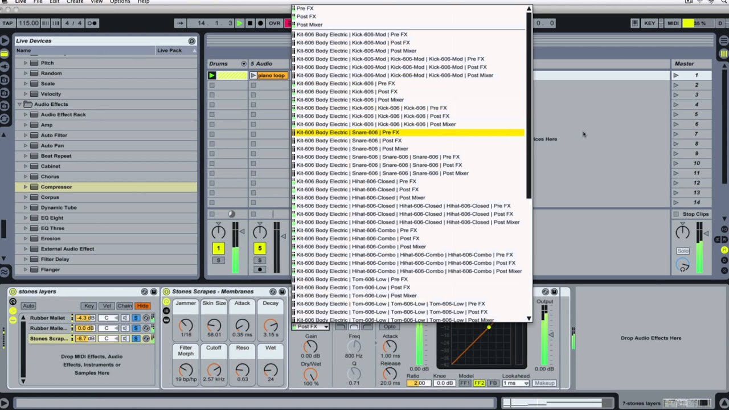Expand the EQ Eight folder
This screenshot has height=410, width=729.
pos(25,218)
